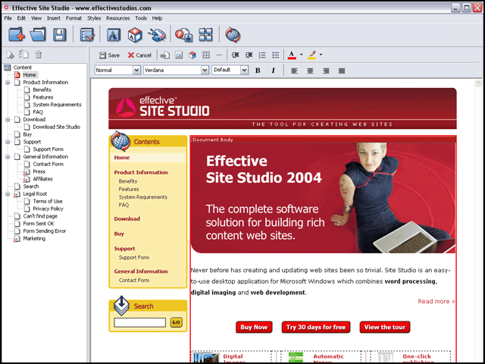This screenshot has width=485, height=364.
Task: Click the bulleted list icon
Action: (x=276, y=55)
